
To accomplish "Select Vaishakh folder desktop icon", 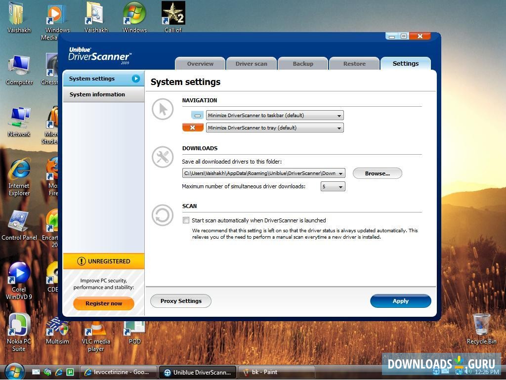I will pyautogui.click(x=19, y=17).
